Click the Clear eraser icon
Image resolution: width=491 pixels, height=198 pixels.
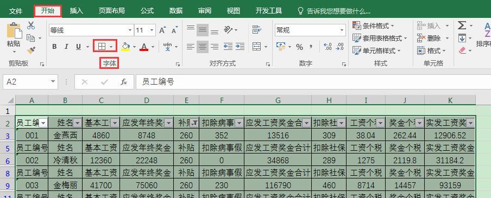coord(463,50)
